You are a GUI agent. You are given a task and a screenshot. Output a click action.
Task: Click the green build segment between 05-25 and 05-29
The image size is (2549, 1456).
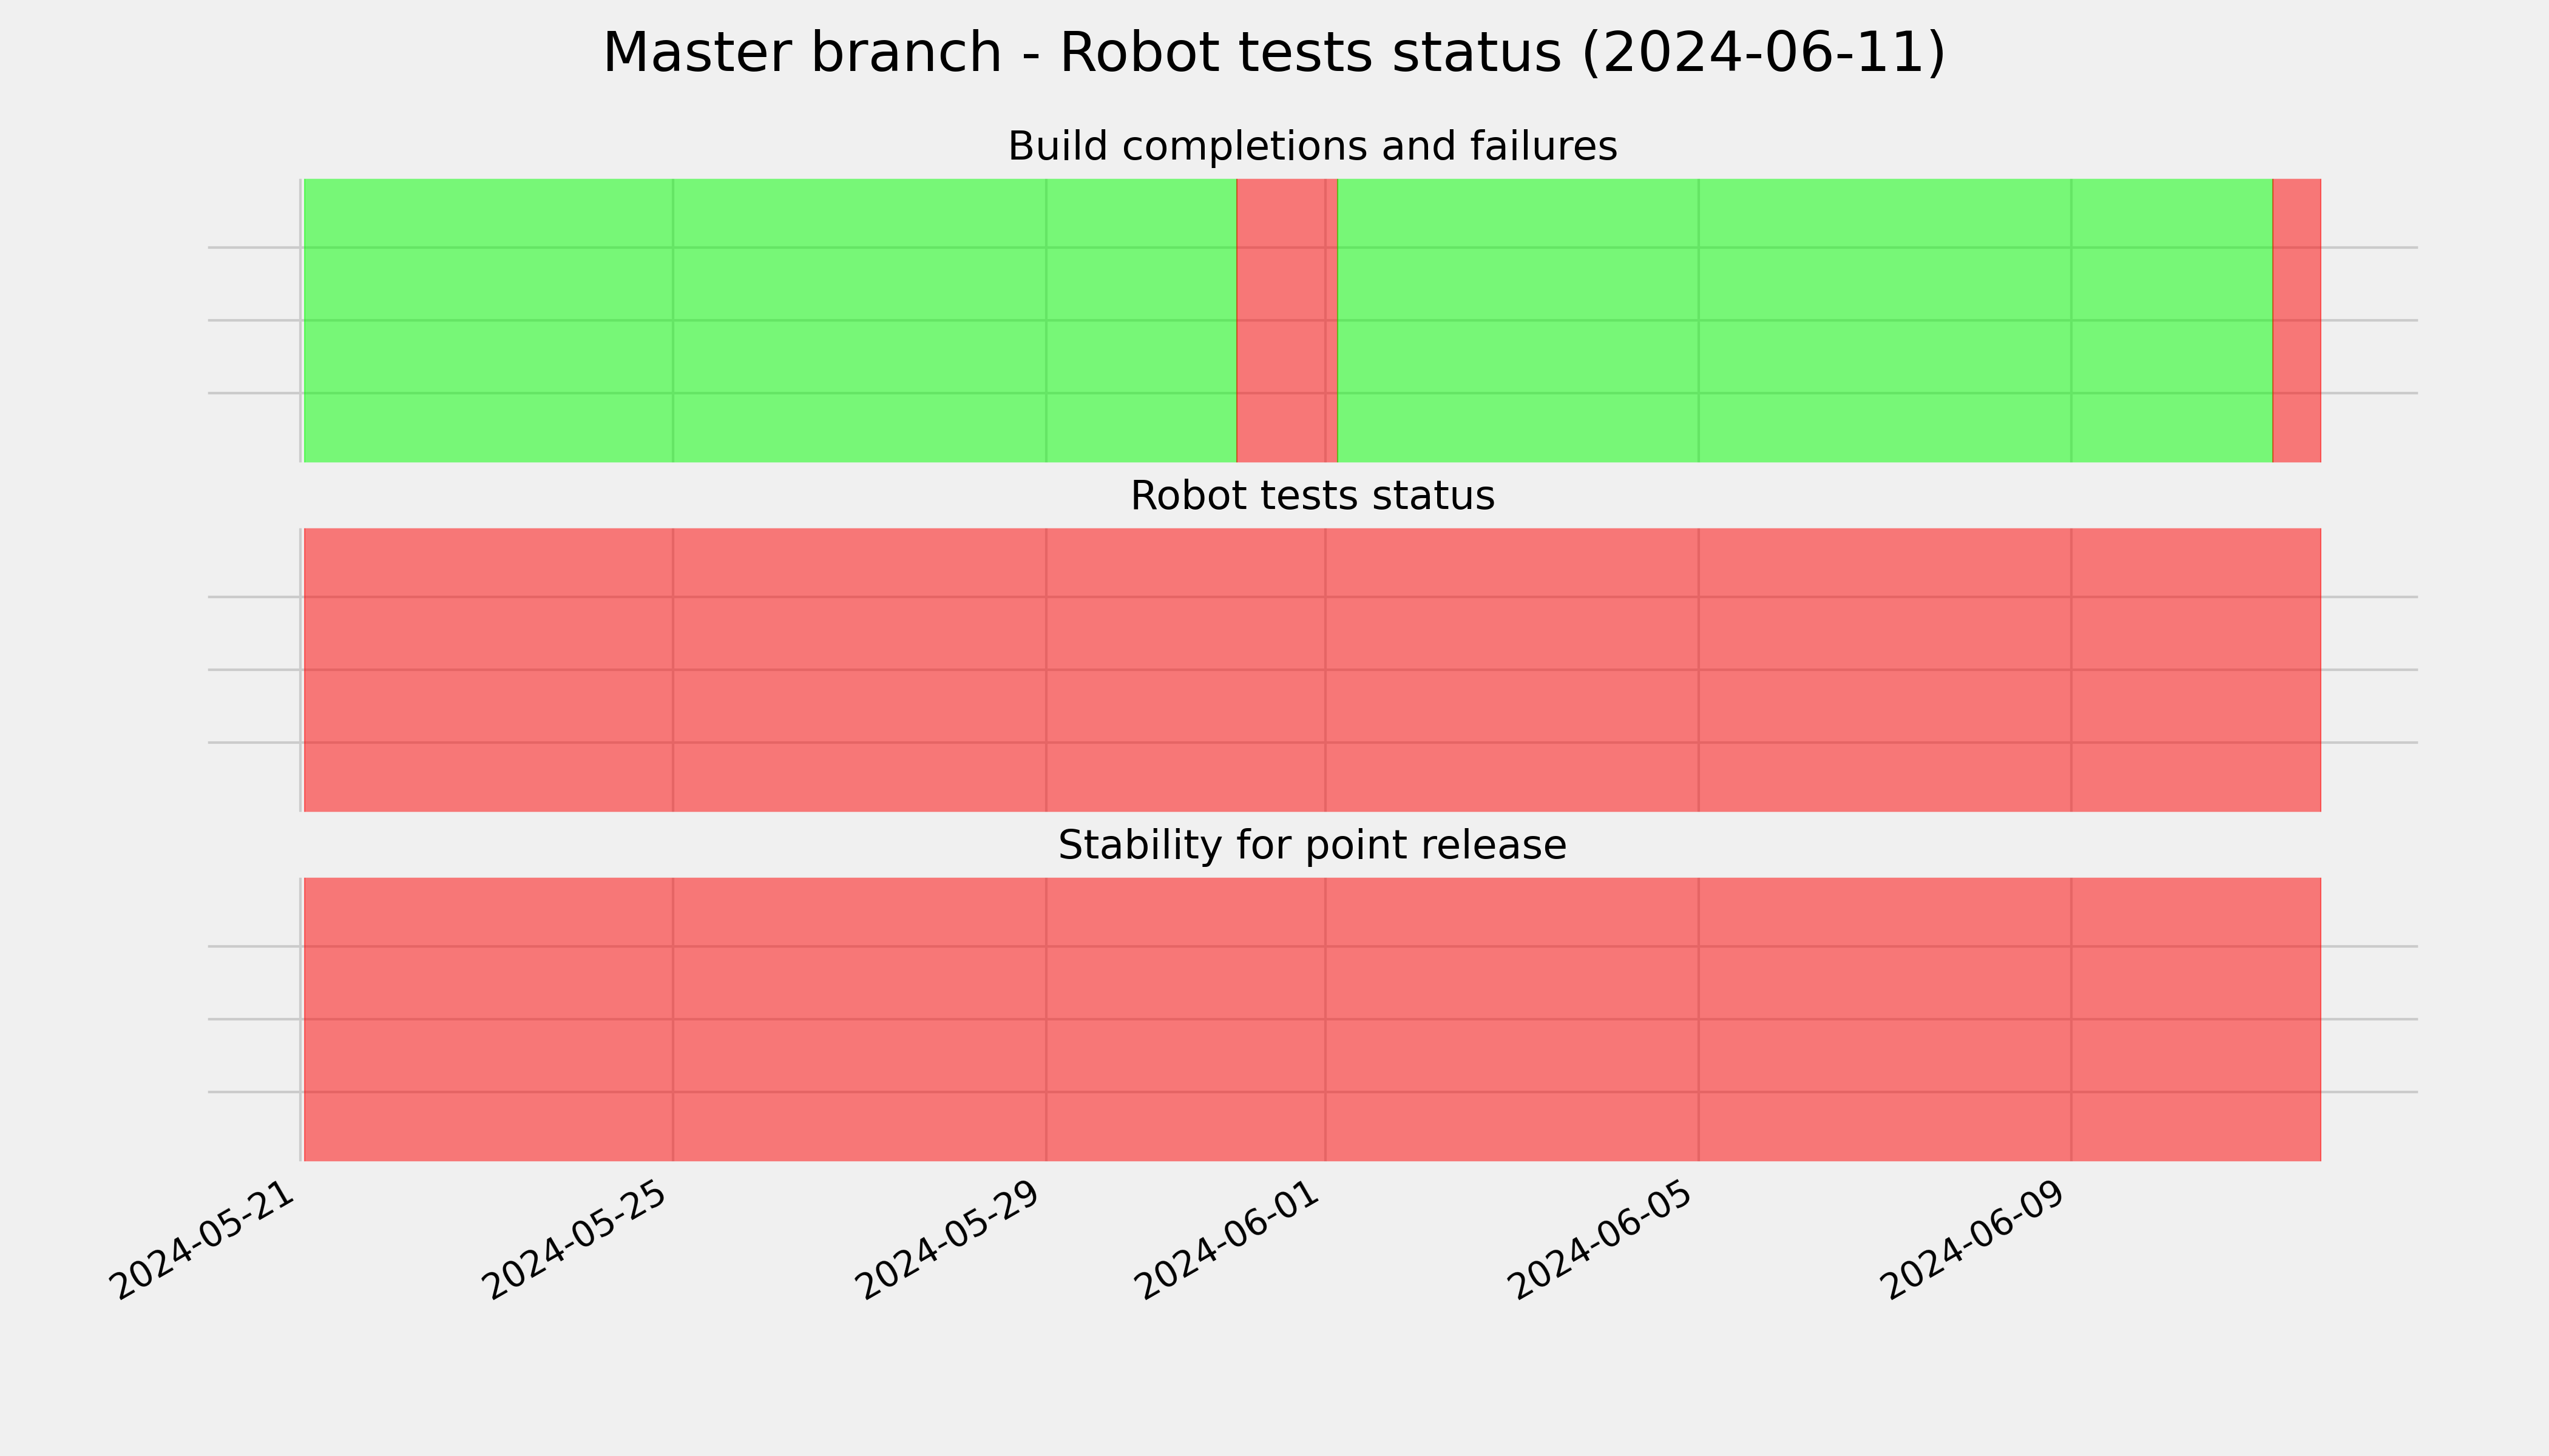click(859, 320)
